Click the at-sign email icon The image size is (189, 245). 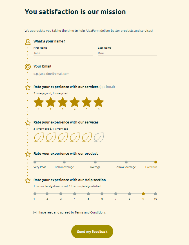(28, 67)
